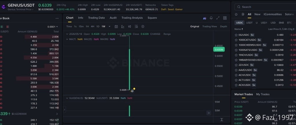Select the buy-orders-only order book view
The height and width of the screenshot is (125, 296).
click(x=2, y=27)
